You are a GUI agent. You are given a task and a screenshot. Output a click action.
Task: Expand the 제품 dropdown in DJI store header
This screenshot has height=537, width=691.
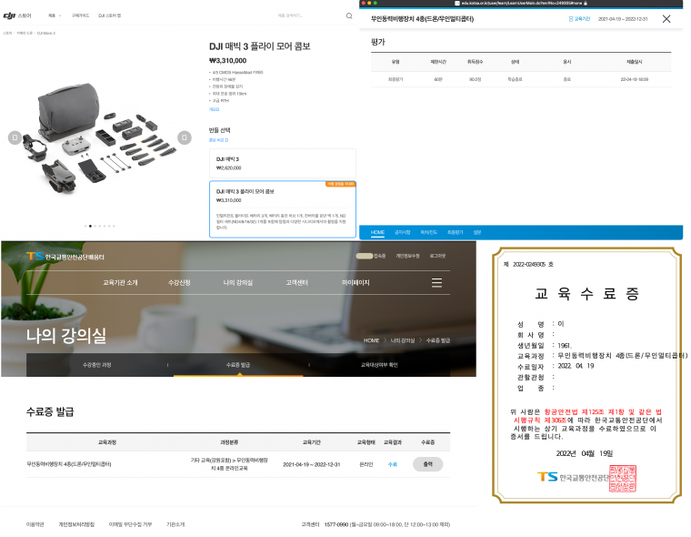[x=55, y=15]
